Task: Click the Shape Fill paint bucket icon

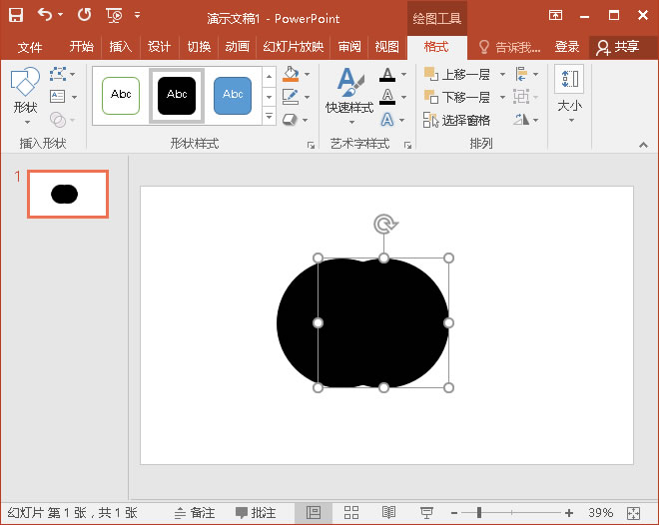Action: (x=291, y=75)
